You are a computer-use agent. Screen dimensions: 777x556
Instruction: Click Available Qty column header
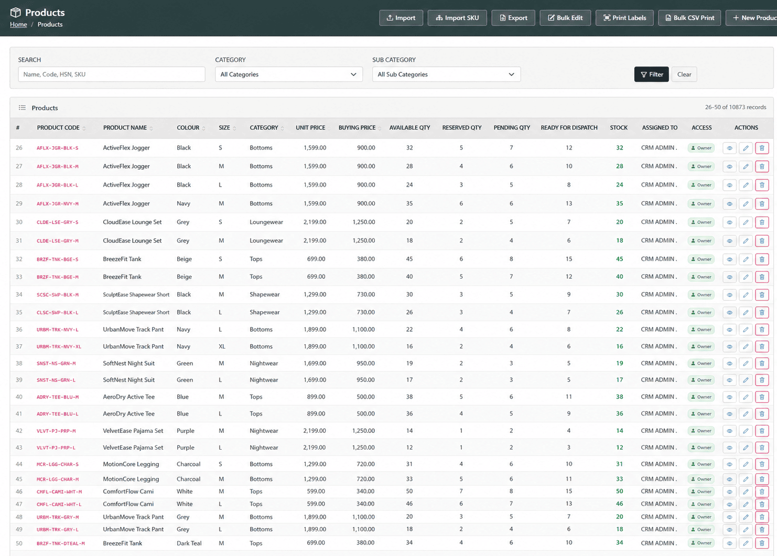point(409,128)
